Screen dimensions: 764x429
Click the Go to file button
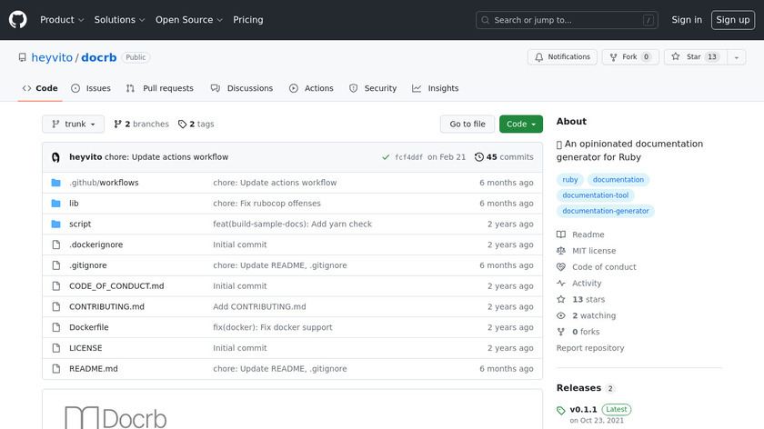[x=467, y=125]
